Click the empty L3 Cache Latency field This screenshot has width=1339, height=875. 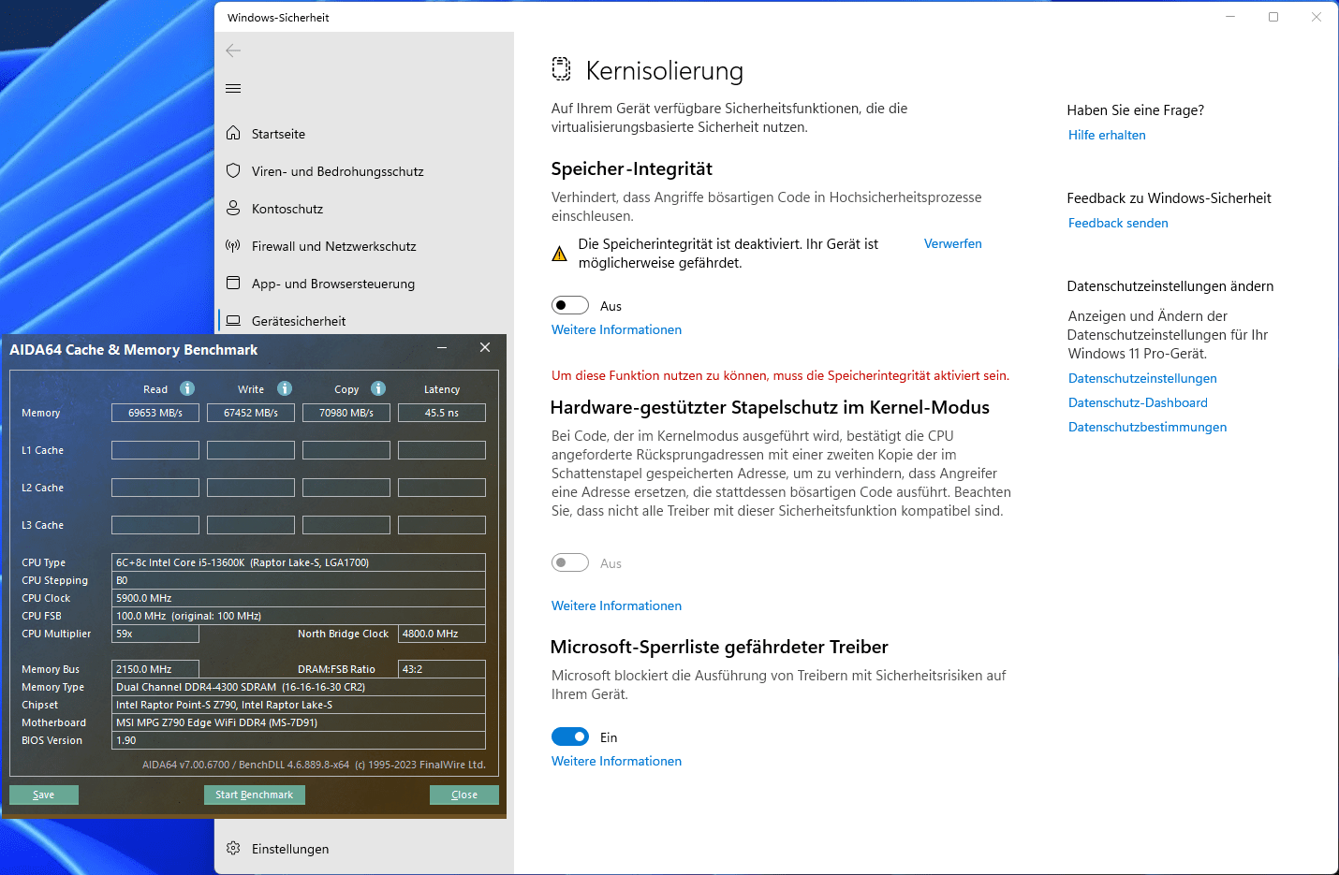pyautogui.click(x=442, y=525)
